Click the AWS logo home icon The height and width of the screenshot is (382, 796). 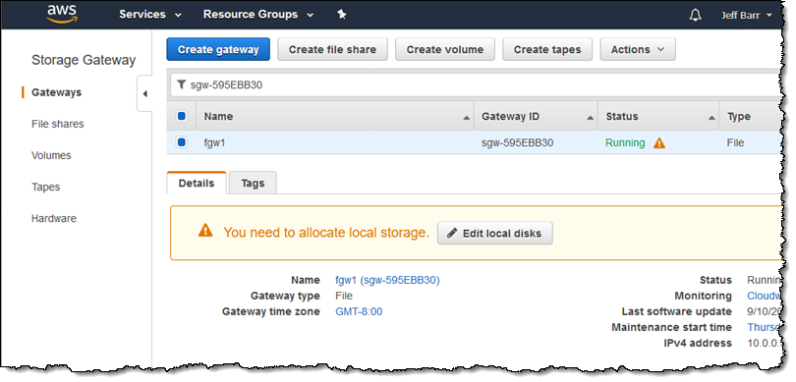click(61, 14)
